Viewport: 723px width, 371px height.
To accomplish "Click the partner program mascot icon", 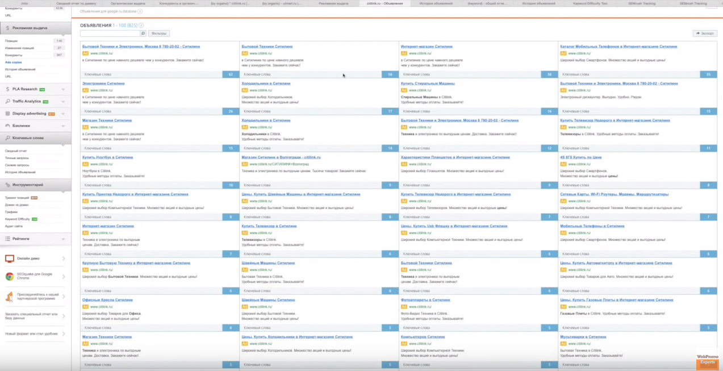I will (10, 296).
